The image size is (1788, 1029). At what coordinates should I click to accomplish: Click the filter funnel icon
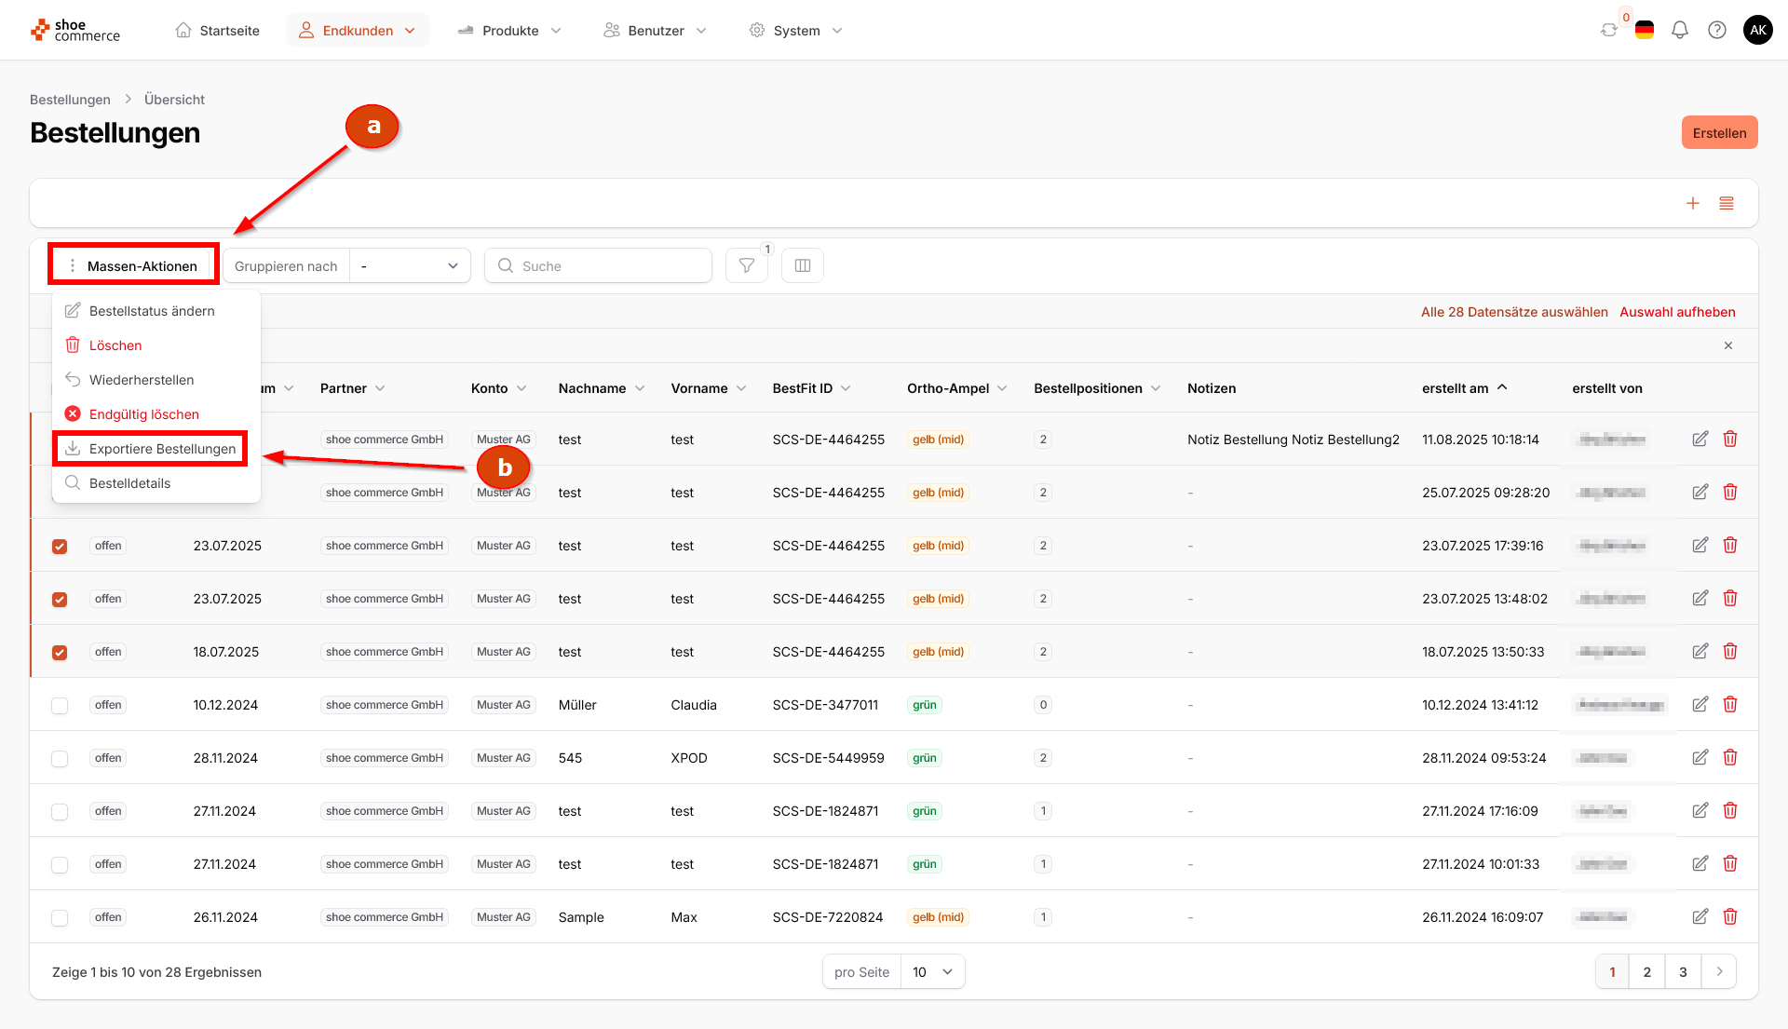[746, 265]
